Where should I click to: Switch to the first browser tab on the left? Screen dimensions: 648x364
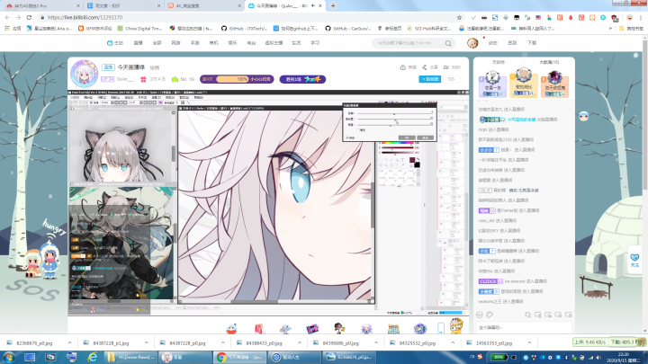point(42,5)
